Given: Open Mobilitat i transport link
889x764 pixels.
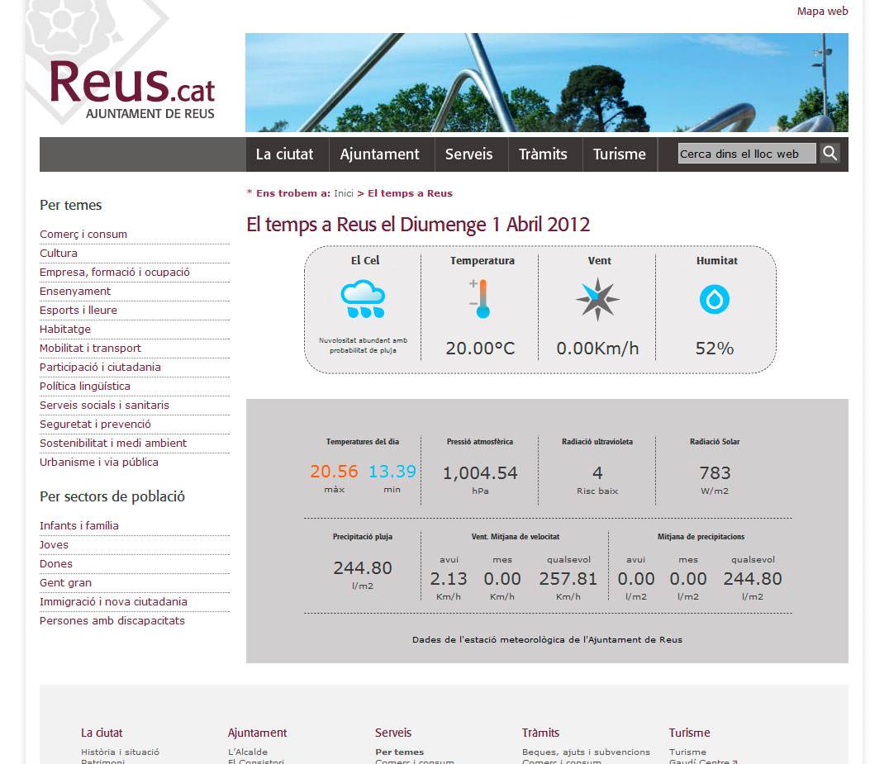Looking at the screenshot, I should pos(90,349).
